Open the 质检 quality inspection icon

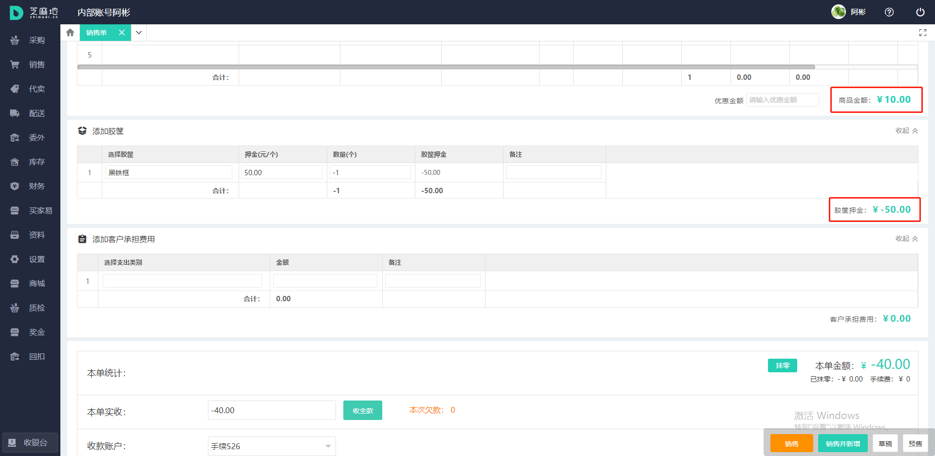[x=15, y=308]
